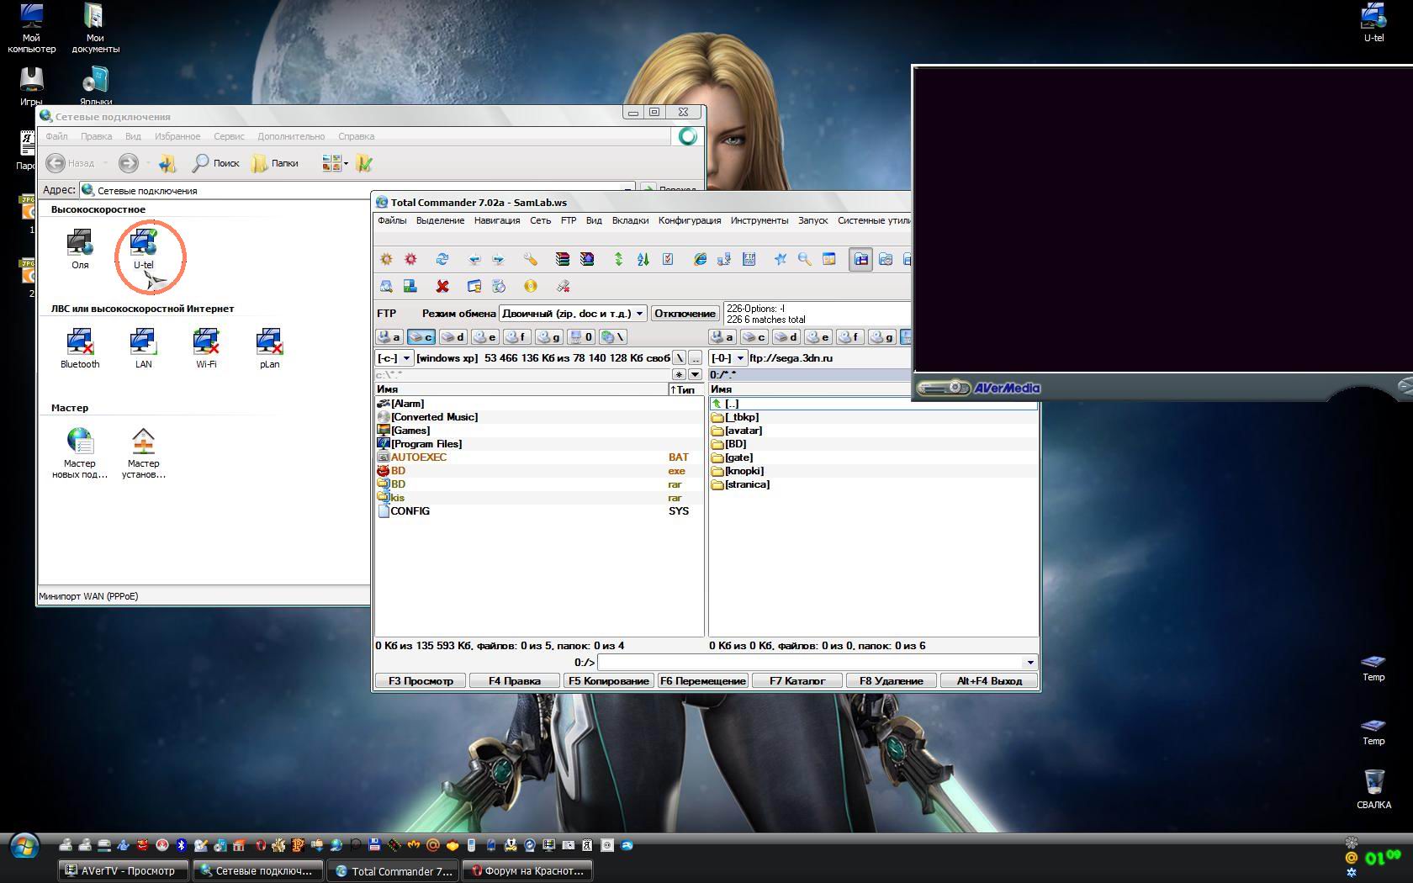The height and width of the screenshot is (883, 1413).
Task: Open the Навигация menu
Action: point(497,220)
